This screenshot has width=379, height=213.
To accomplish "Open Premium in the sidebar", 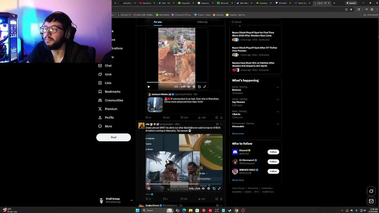I will 107,109.
